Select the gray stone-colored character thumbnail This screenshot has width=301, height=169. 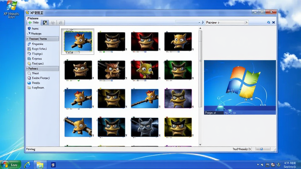(145, 127)
